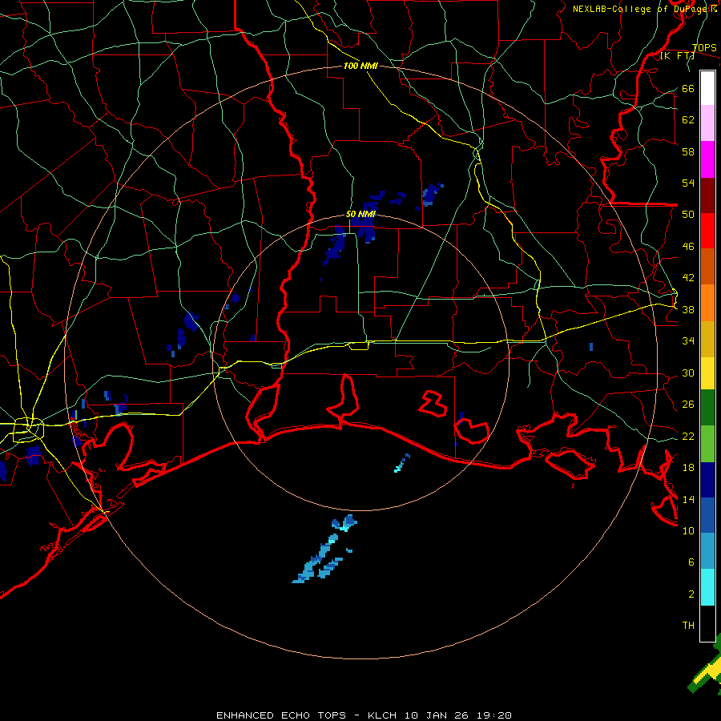Click the small cyan echo near the coastline
Image resolution: width=721 pixels, height=721 pixels.
pyautogui.click(x=401, y=464)
